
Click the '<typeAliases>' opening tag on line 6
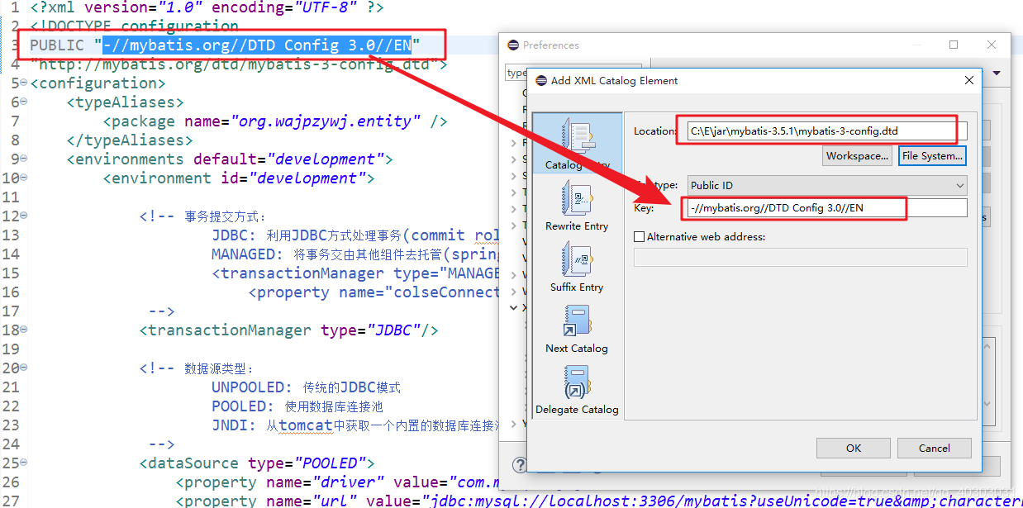pos(126,102)
